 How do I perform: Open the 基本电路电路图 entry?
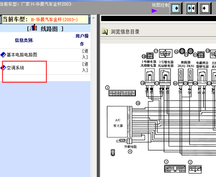pyautogui.click(x=22, y=55)
